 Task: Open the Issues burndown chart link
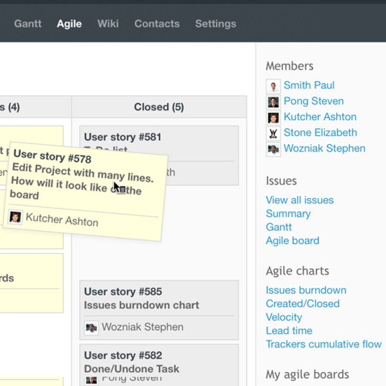(306, 290)
